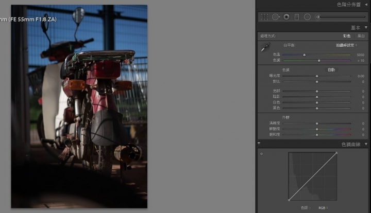Adjust the 白色 whites slider handle
The image size is (371, 213).
tap(317, 102)
